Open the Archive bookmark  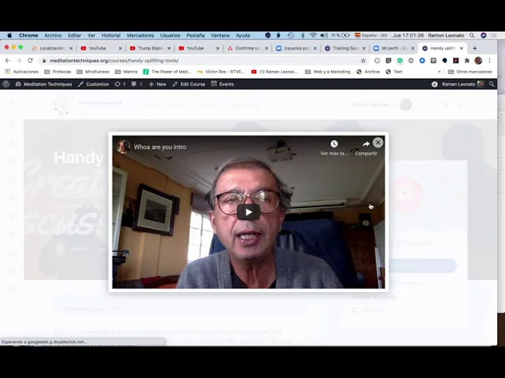pos(368,72)
